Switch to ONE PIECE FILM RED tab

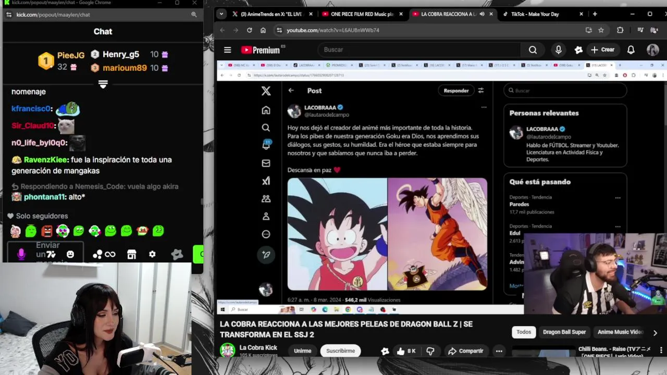click(x=362, y=14)
